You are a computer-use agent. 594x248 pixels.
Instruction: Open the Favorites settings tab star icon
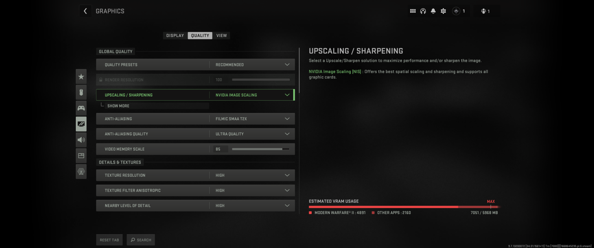(81, 76)
